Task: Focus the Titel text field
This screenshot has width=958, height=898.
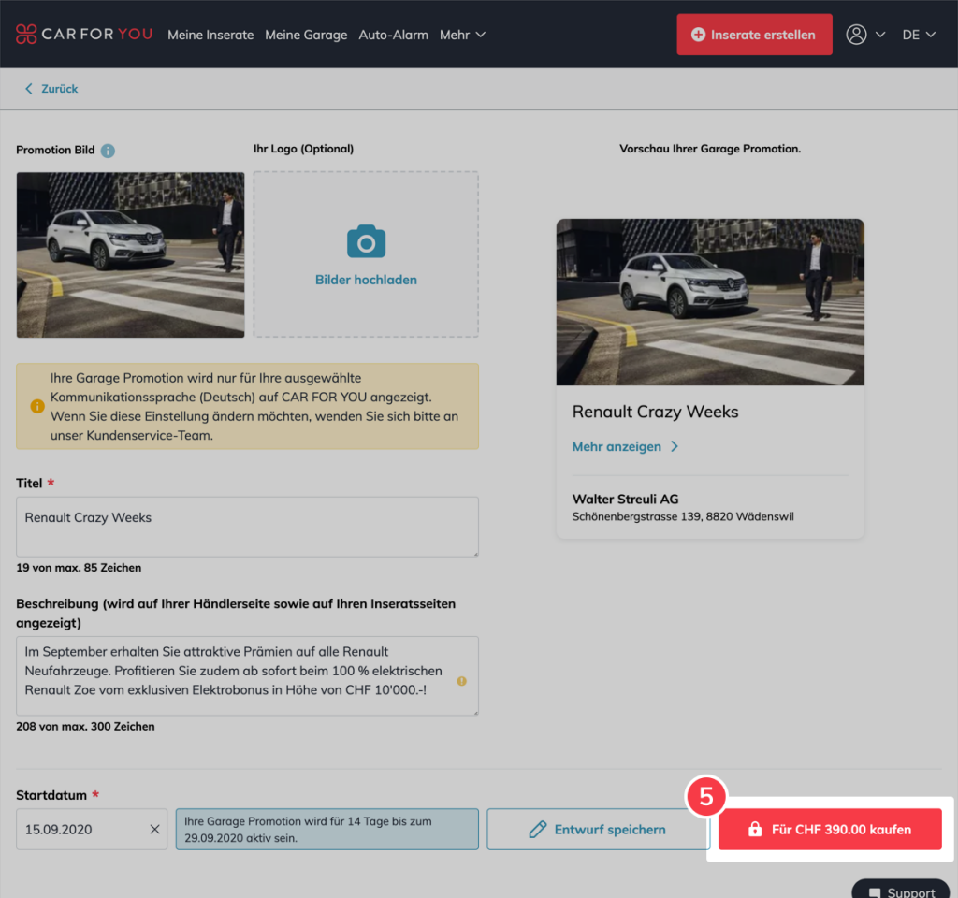Action: [x=247, y=527]
